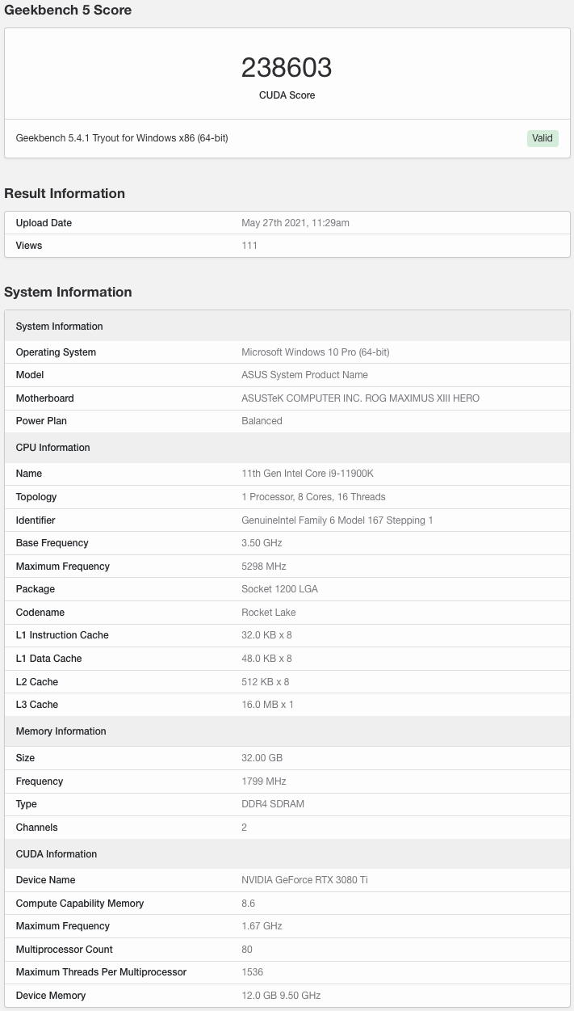This screenshot has width=574, height=1011.
Task: Click Compute Capability Memory value 8.6
Action: (x=249, y=904)
